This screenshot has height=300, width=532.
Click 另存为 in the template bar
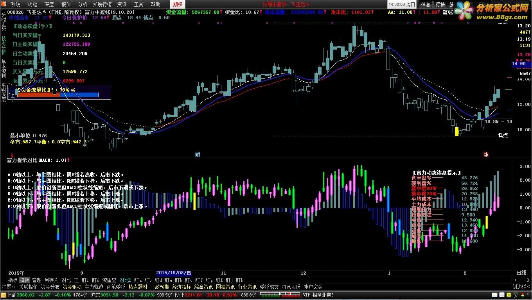point(52,280)
